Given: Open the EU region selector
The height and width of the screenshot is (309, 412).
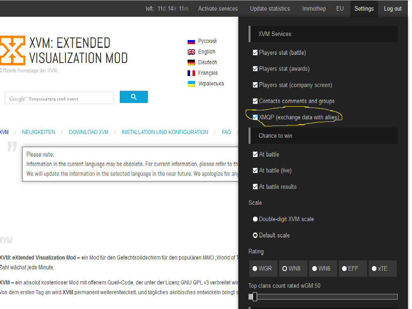Looking at the screenshot, I should tap(340, 9).
